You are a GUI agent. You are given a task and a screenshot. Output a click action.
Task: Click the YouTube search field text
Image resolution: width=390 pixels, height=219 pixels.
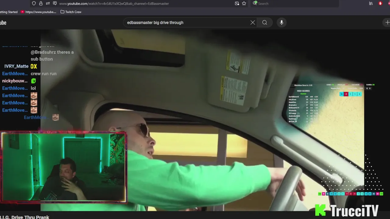(x=155, y=23)
